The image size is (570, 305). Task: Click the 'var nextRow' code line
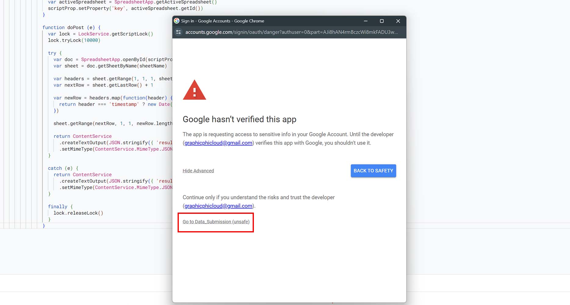coord(103,85)
